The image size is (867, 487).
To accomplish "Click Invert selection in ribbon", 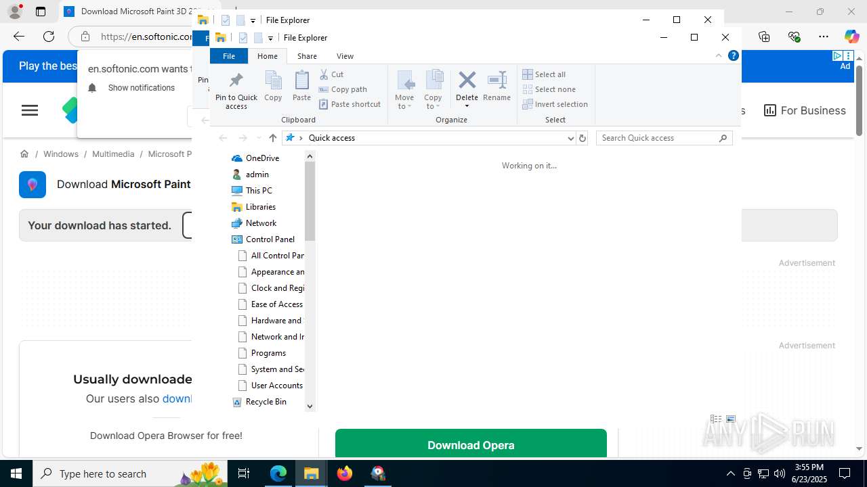I will tap(555, 104).
